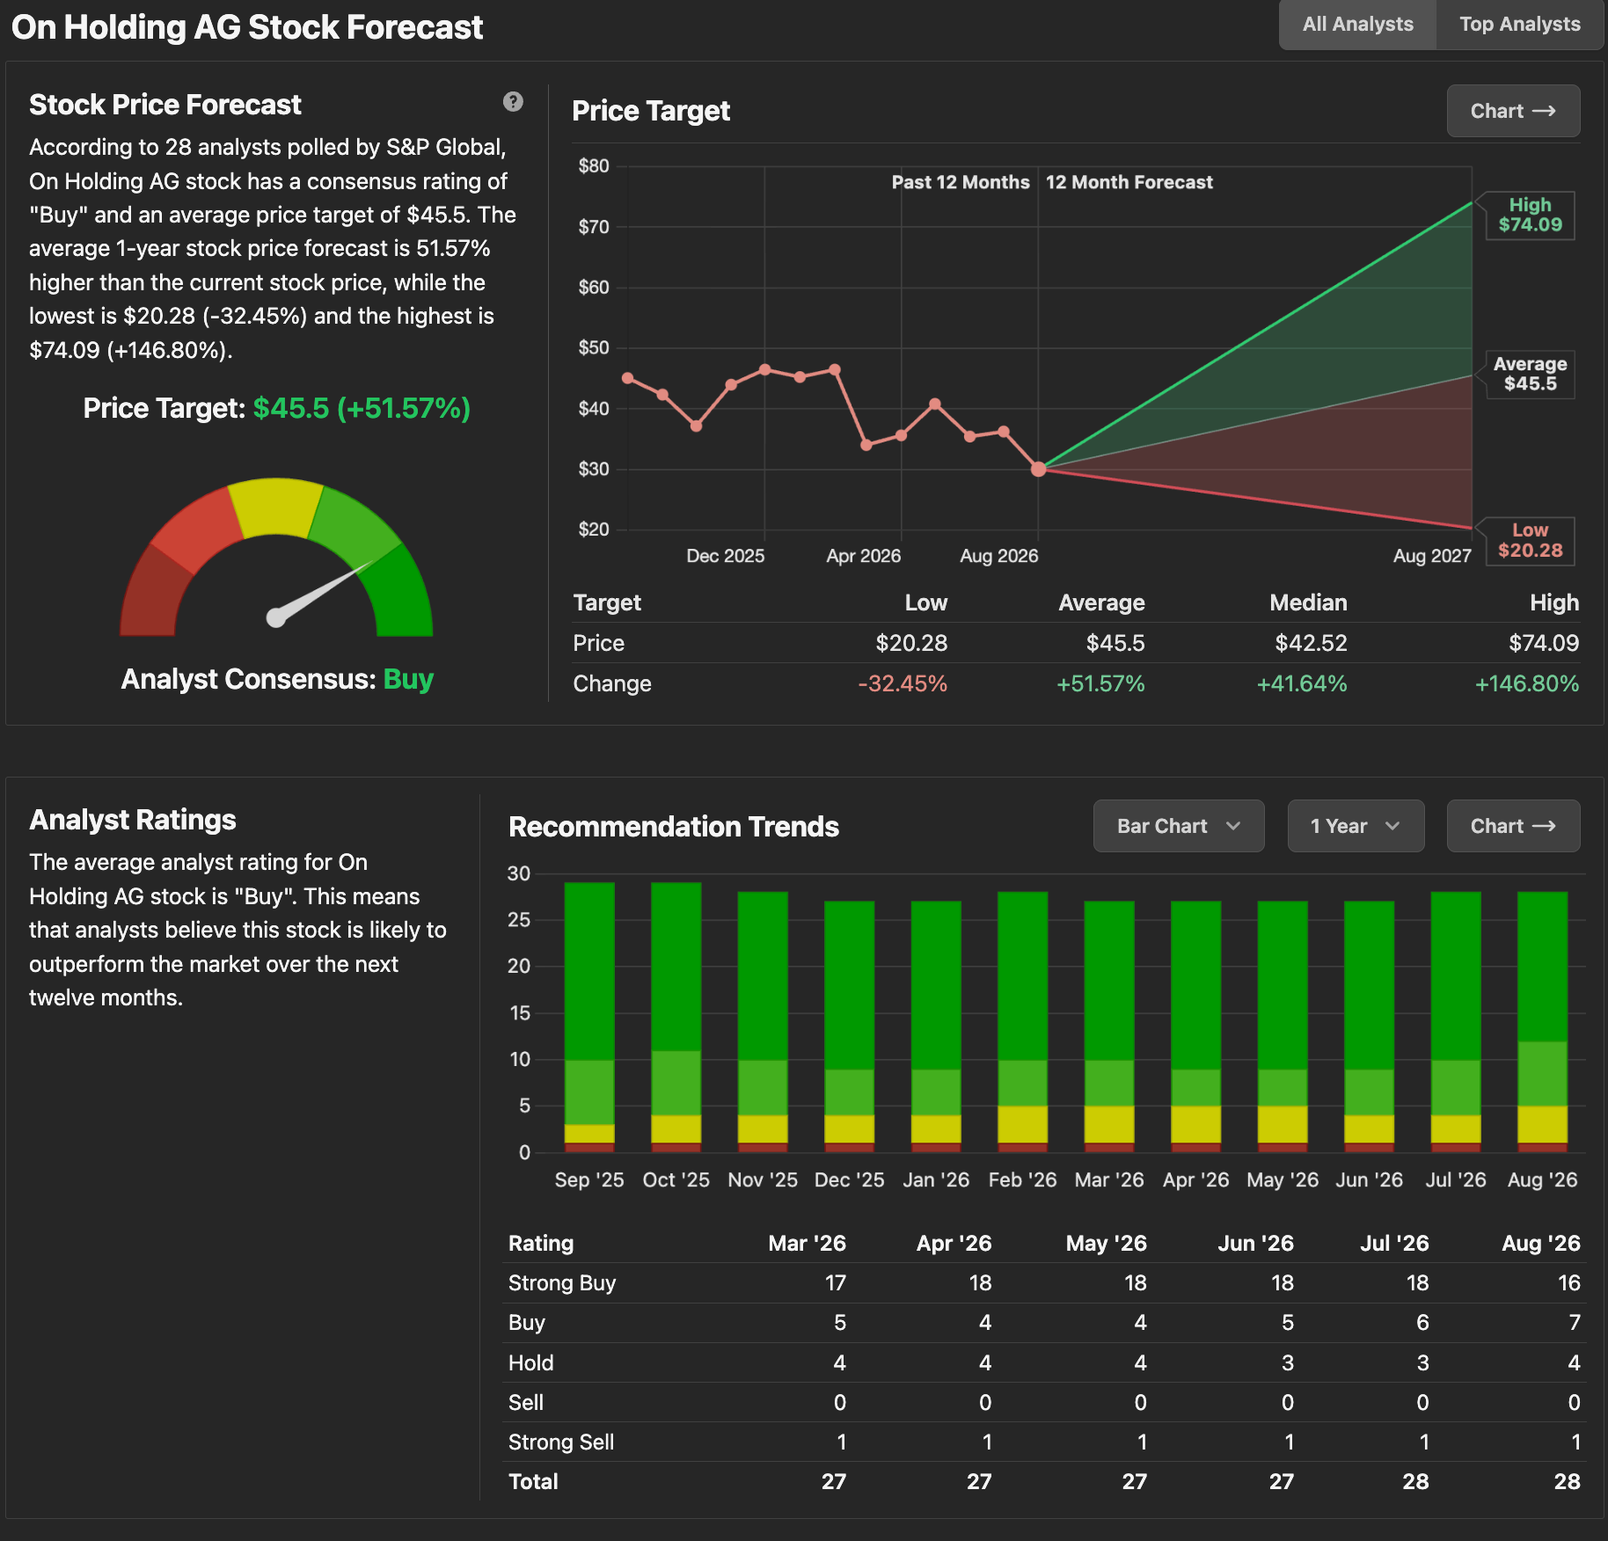
Task: Click the Dec '25 ratings bar
Action: pos(849,1026)
